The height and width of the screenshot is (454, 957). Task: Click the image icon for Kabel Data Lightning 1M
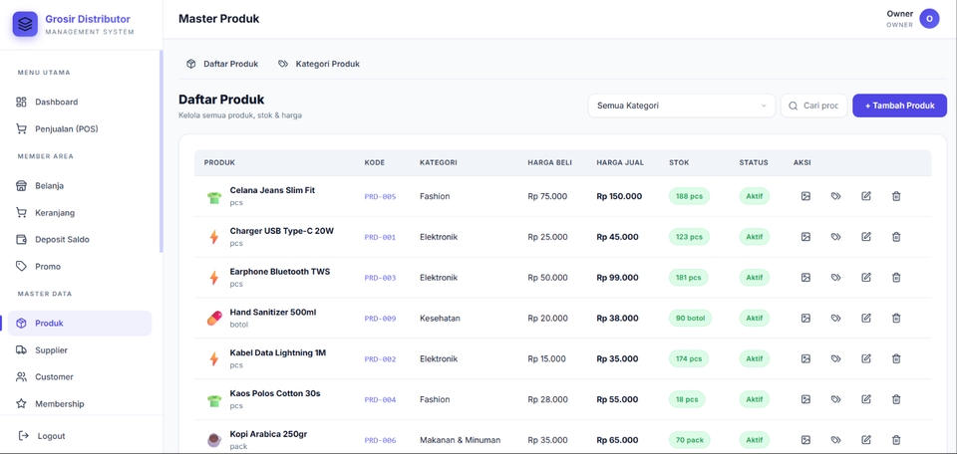click(x=805, y=359)
